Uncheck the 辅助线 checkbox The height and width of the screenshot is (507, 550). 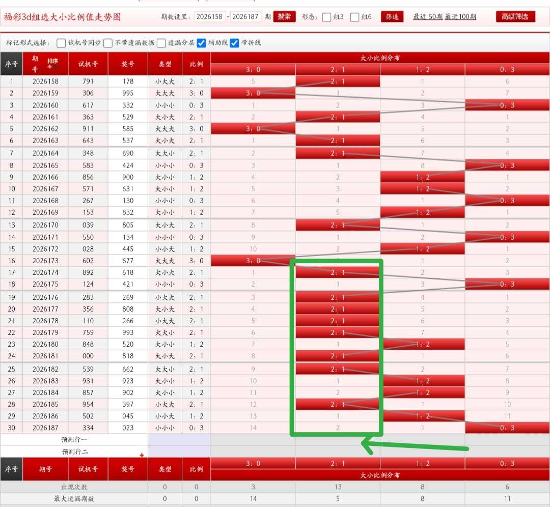tap(201, 43)
